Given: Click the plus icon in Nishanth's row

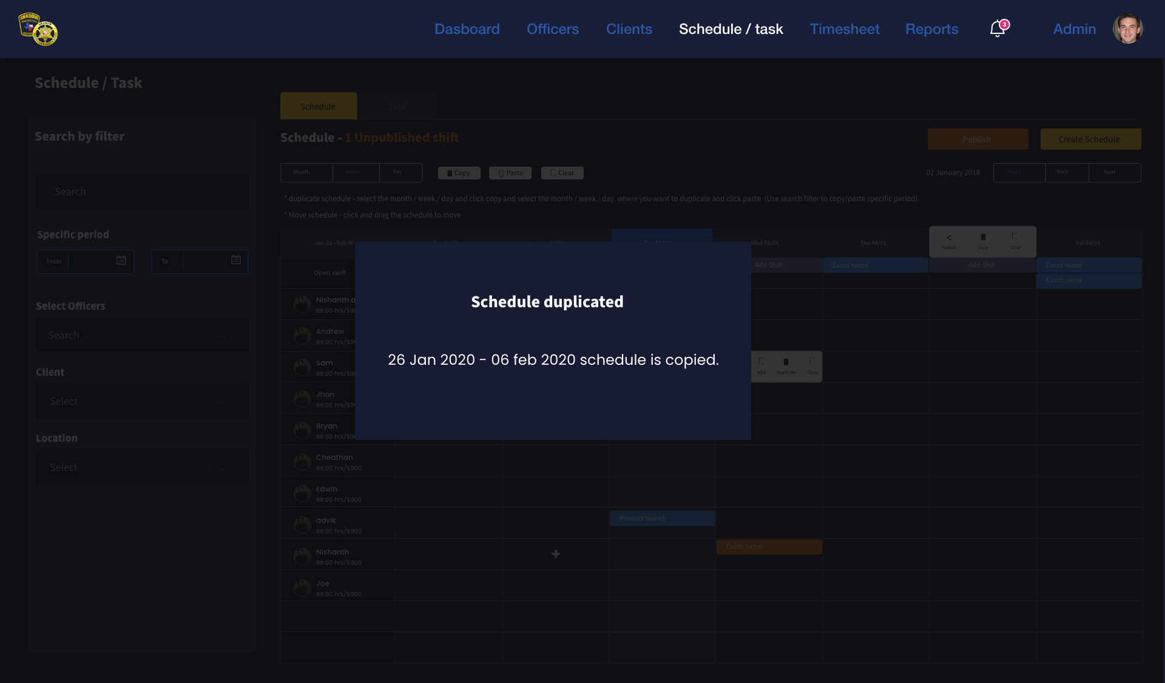Looking at the screenshot, I should click(555, 554).
